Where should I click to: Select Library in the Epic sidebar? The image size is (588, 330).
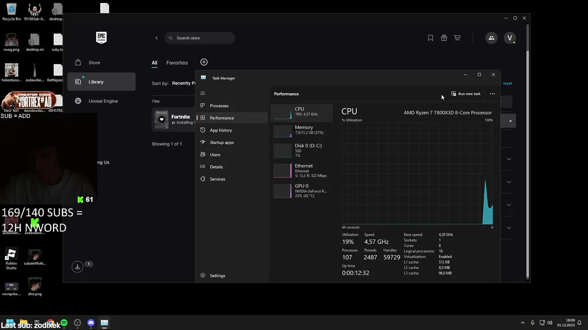102,82
